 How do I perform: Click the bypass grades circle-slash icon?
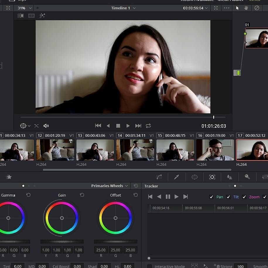(x=257, y=8)
